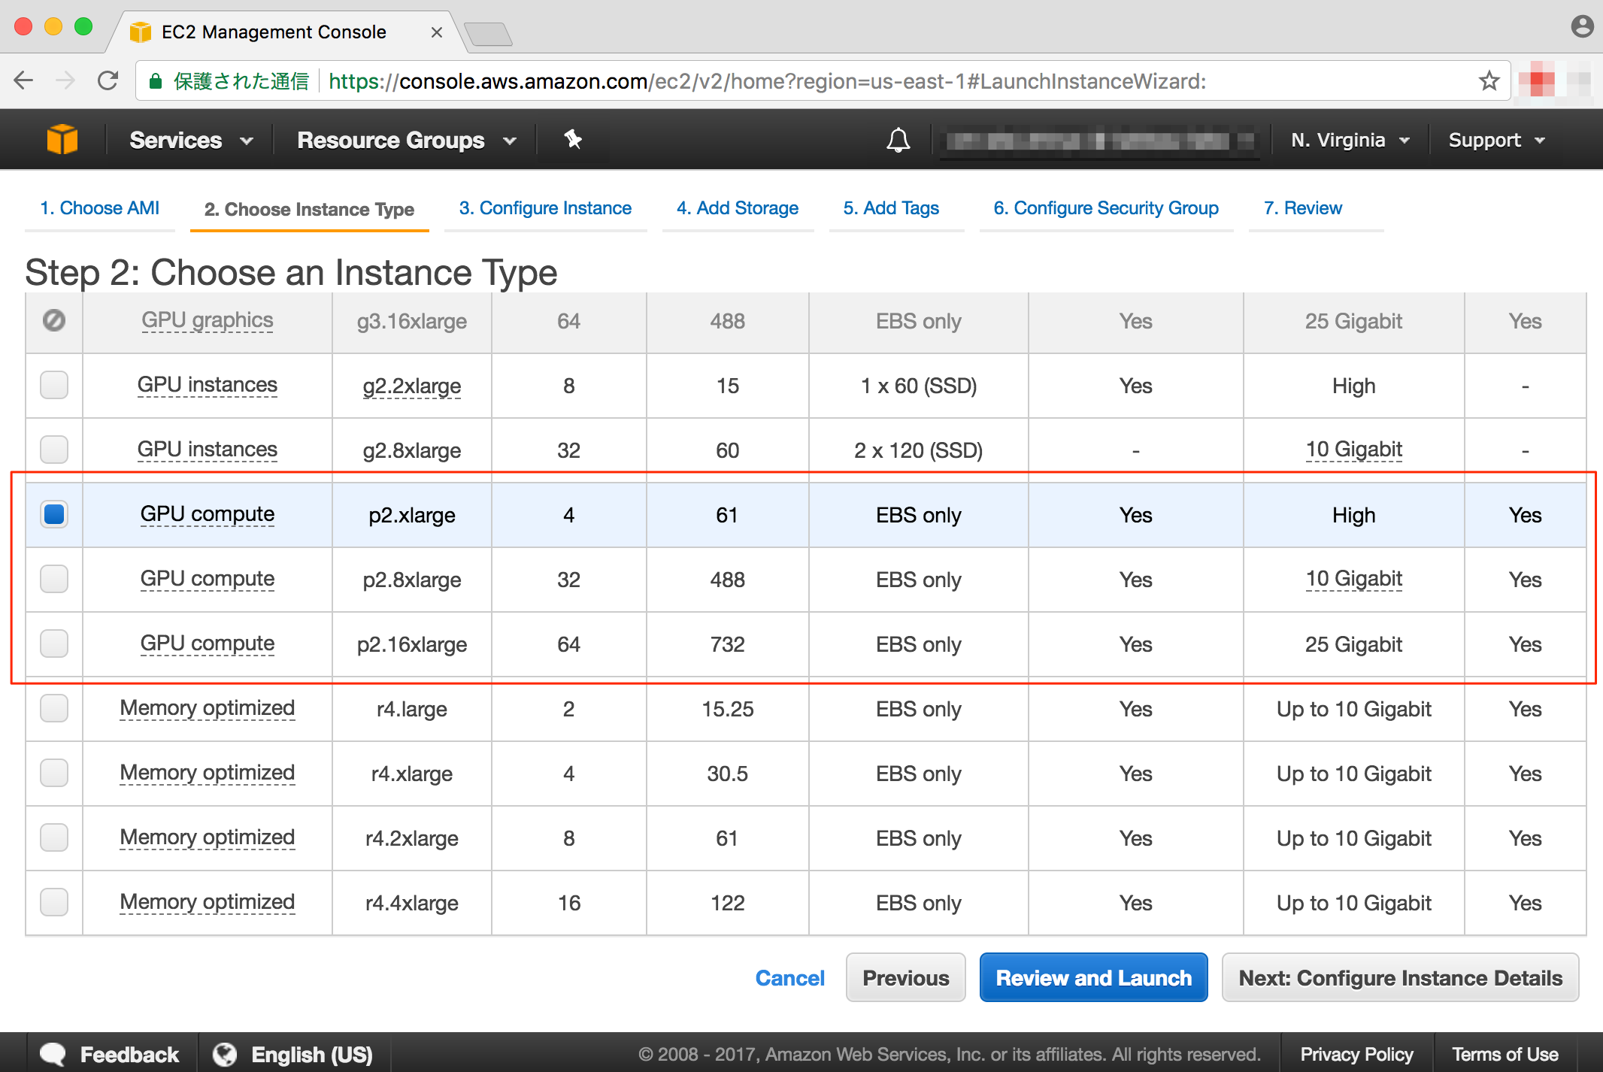Viewport: 1603px width, 1072px height.
Task: Open the Services dropdown menu
Action: 191,140
